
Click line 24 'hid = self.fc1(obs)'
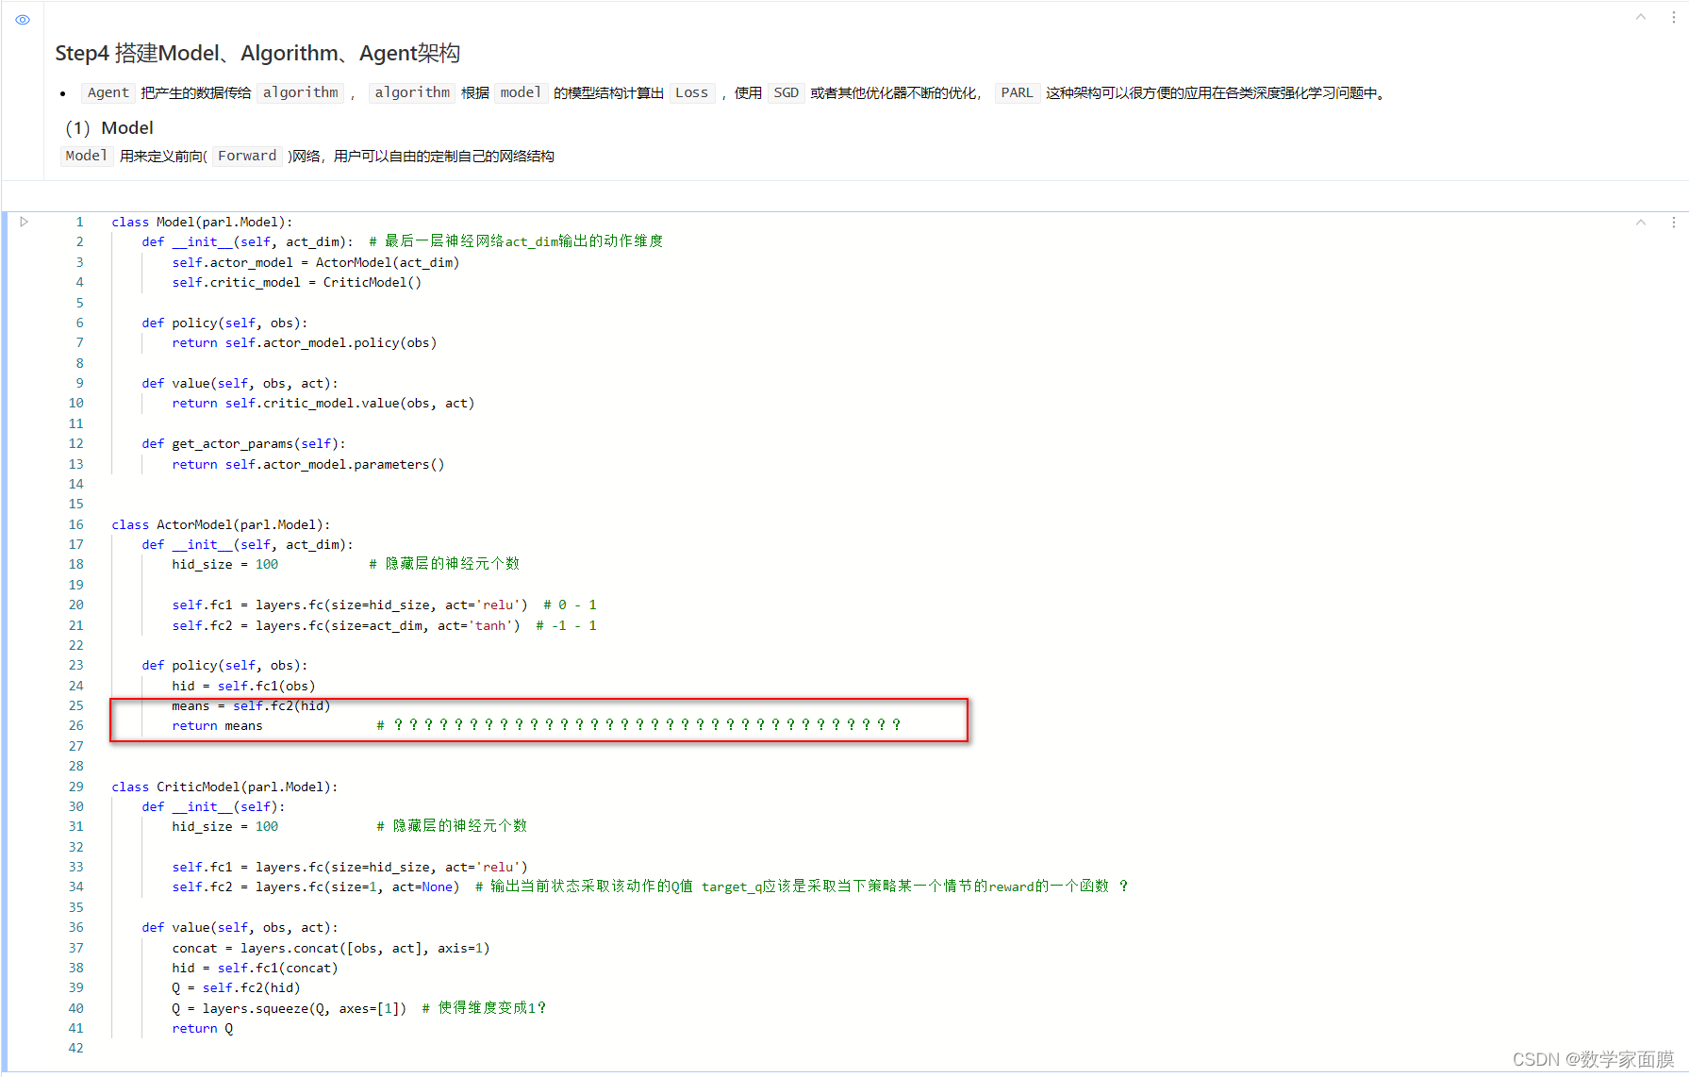(x=243, y=686)
